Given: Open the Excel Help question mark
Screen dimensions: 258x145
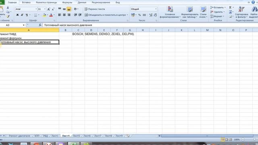Looking at the screenshot, I should click(x=253, y=2).
